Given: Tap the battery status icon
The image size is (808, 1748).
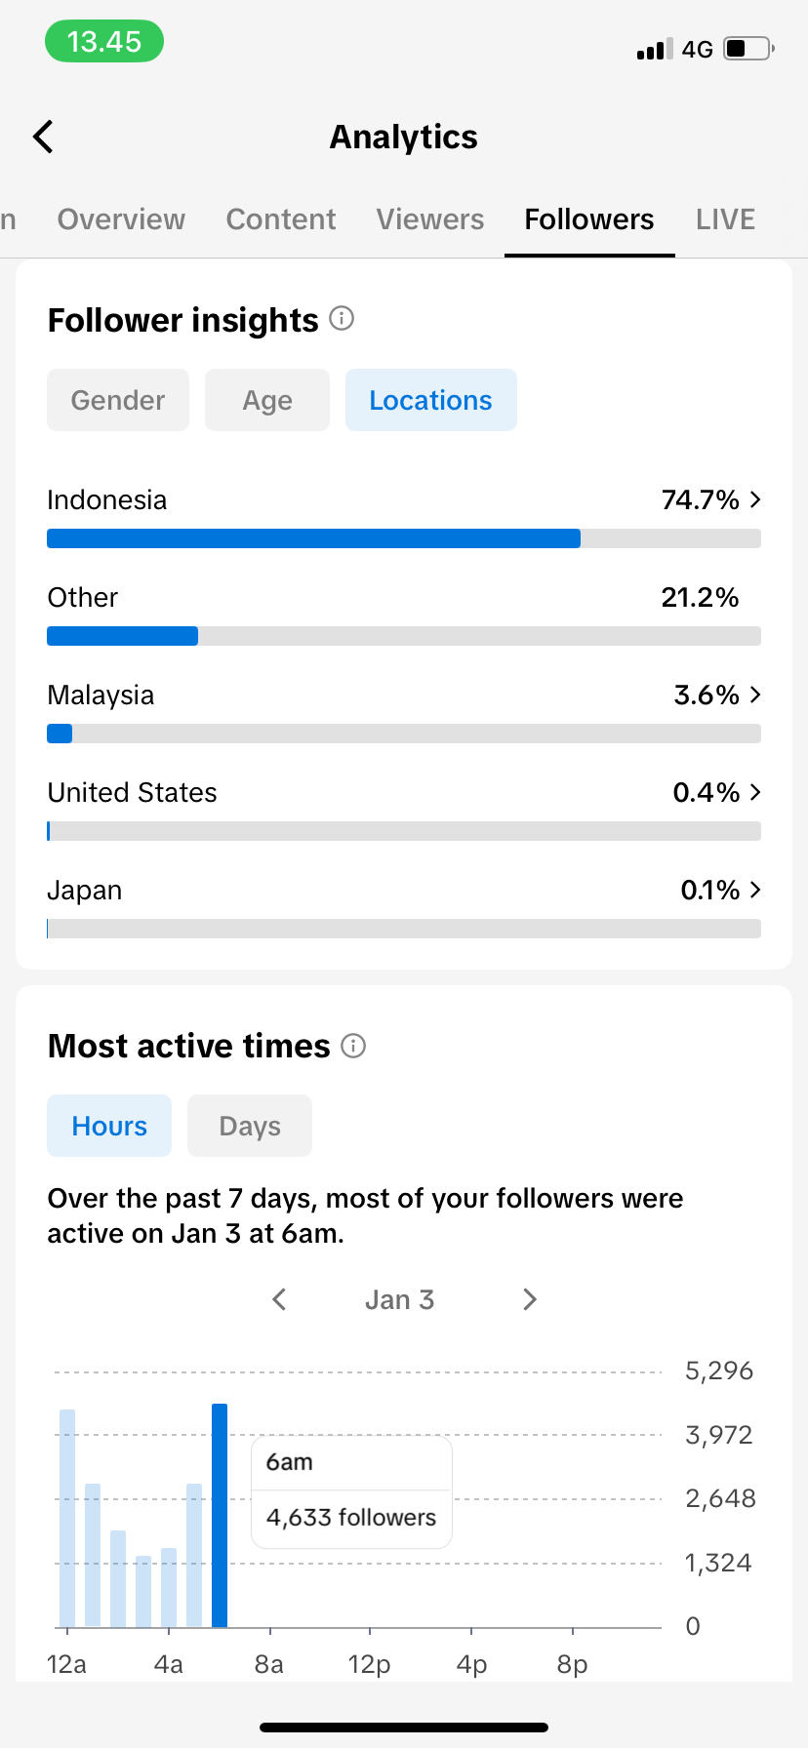Looking at the screenshot, I should click(748, 48).
